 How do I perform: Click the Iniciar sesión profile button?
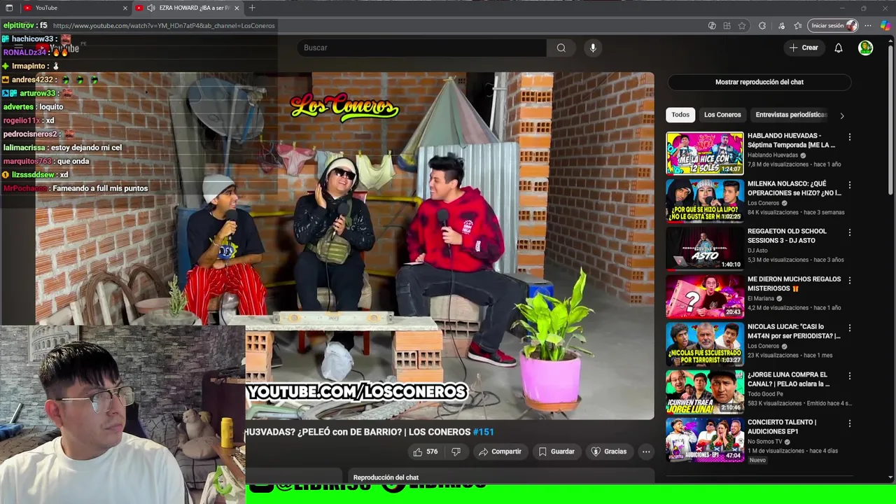833,26
